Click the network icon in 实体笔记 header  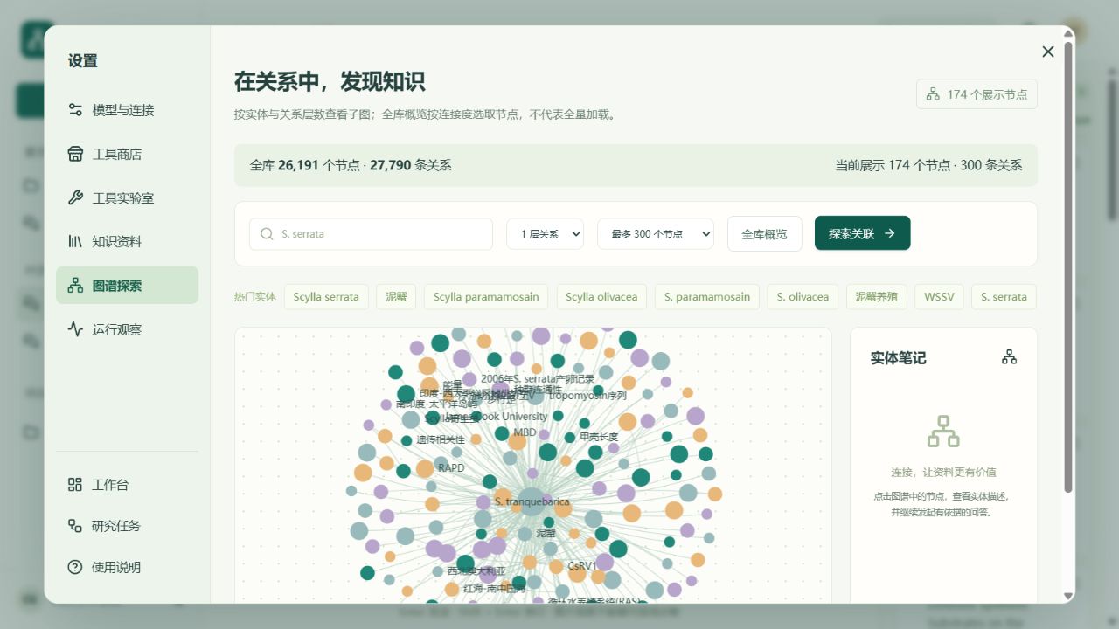pyautogui.click(x=1010, y=357)
